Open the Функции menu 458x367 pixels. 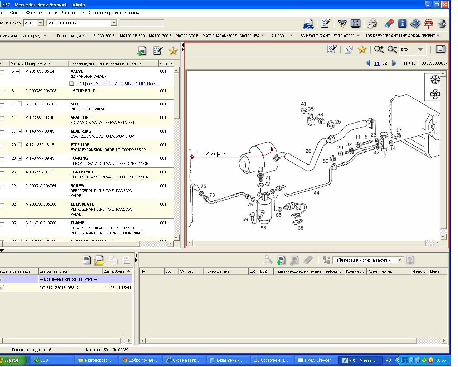click(x=34, y=13)
